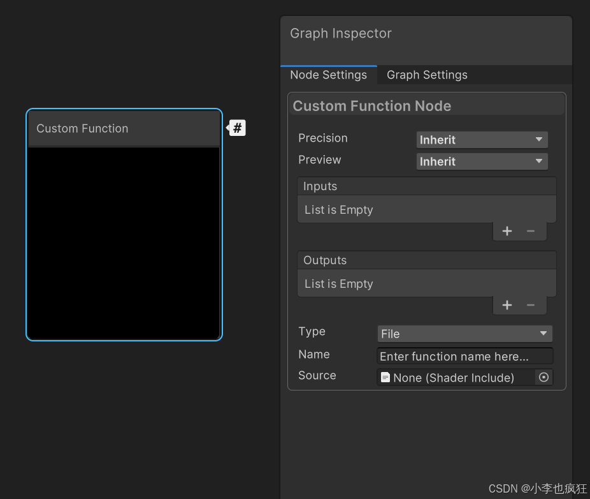Add a new output using the plus icon
The image size is (590, 499).
click(507, 305)
